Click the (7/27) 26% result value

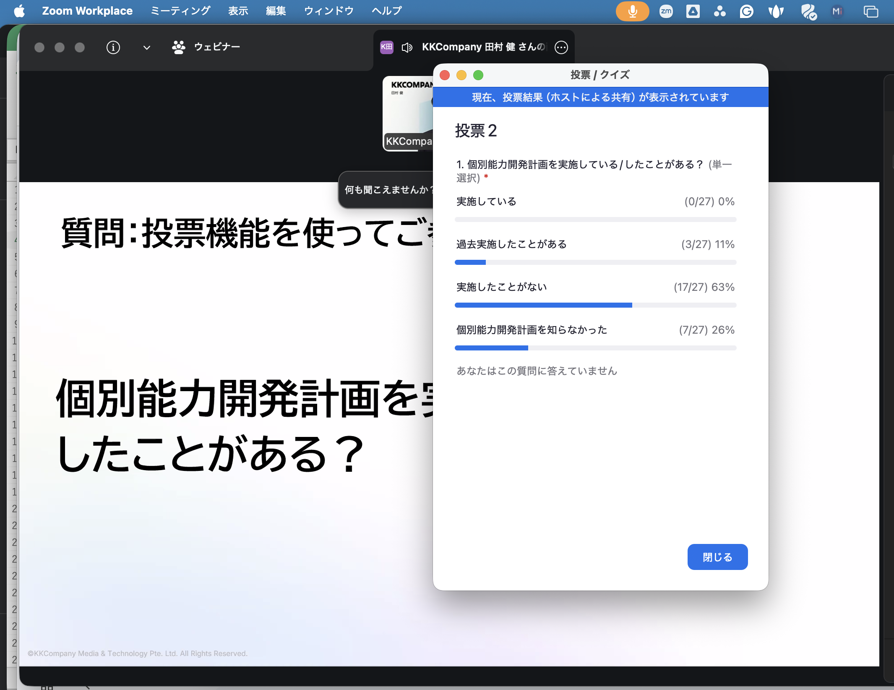click(706, 330)
